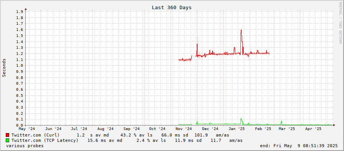This screenshot has width=344, height=151.
Task: Click the "Mar '25" x-axis label
Action: click(x=287, y=129)
